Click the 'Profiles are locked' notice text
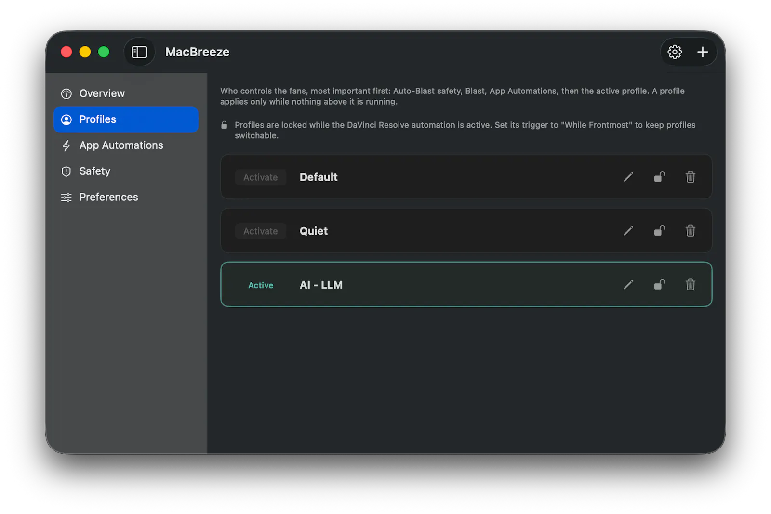This screenshot has width=771, height=514. tap(465, 131)
